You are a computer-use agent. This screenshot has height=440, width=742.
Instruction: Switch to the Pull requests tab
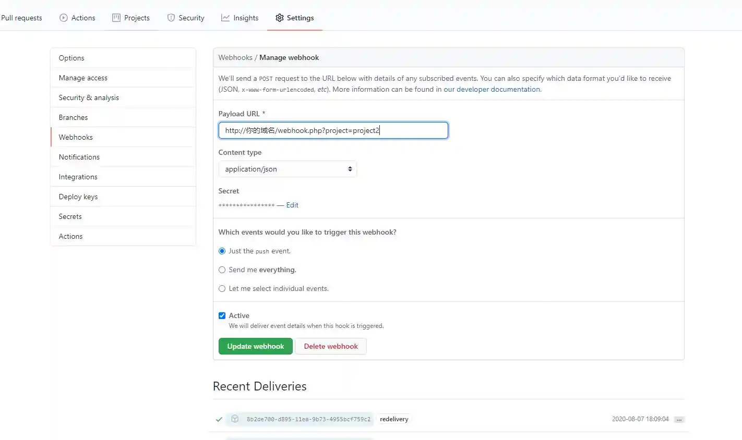click(x=21, y=17)
